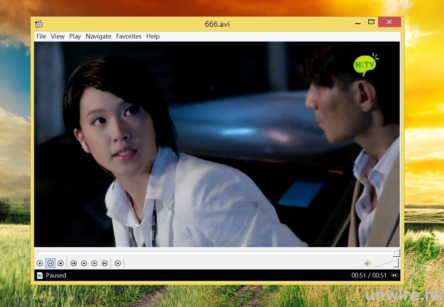
Task: Stop the video playback
Action: click(61, 264)
